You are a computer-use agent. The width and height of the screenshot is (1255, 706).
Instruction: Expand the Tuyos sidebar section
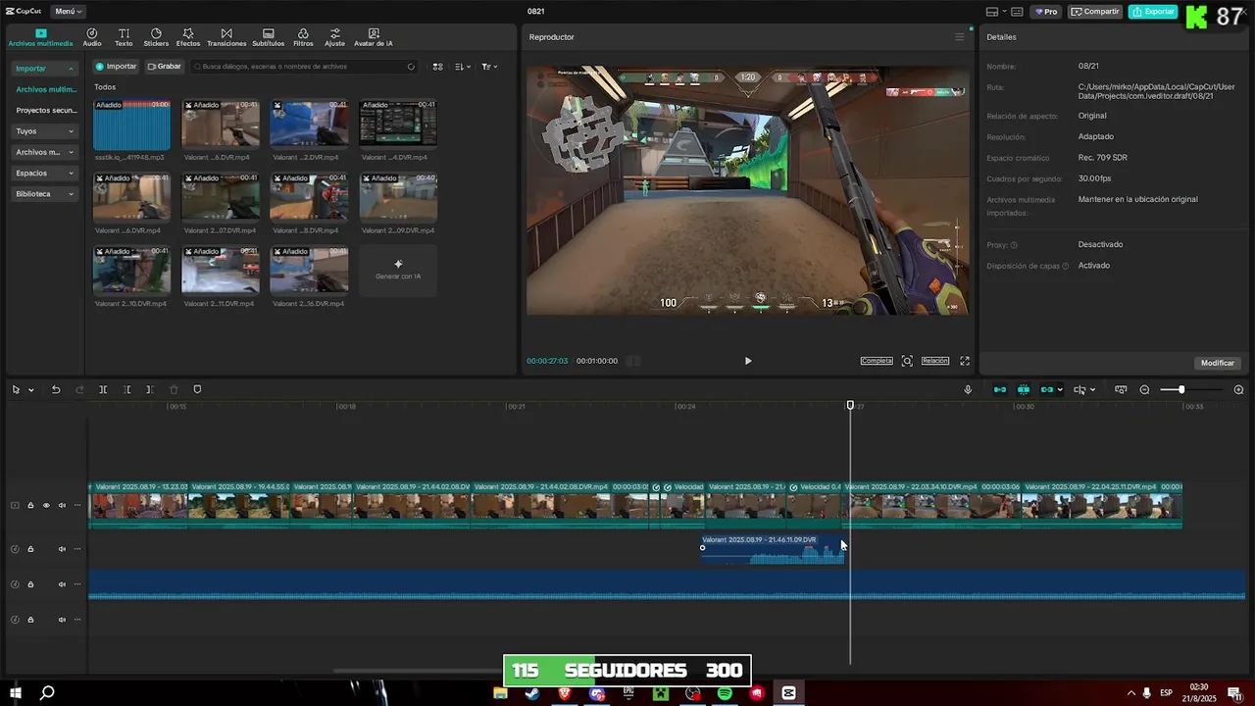(x=45, y=131)
